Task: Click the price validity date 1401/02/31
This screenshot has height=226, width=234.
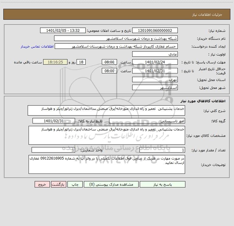Action: tap(155, 71)
